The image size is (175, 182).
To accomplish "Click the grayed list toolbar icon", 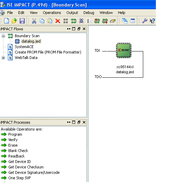I will coord(89,21).
